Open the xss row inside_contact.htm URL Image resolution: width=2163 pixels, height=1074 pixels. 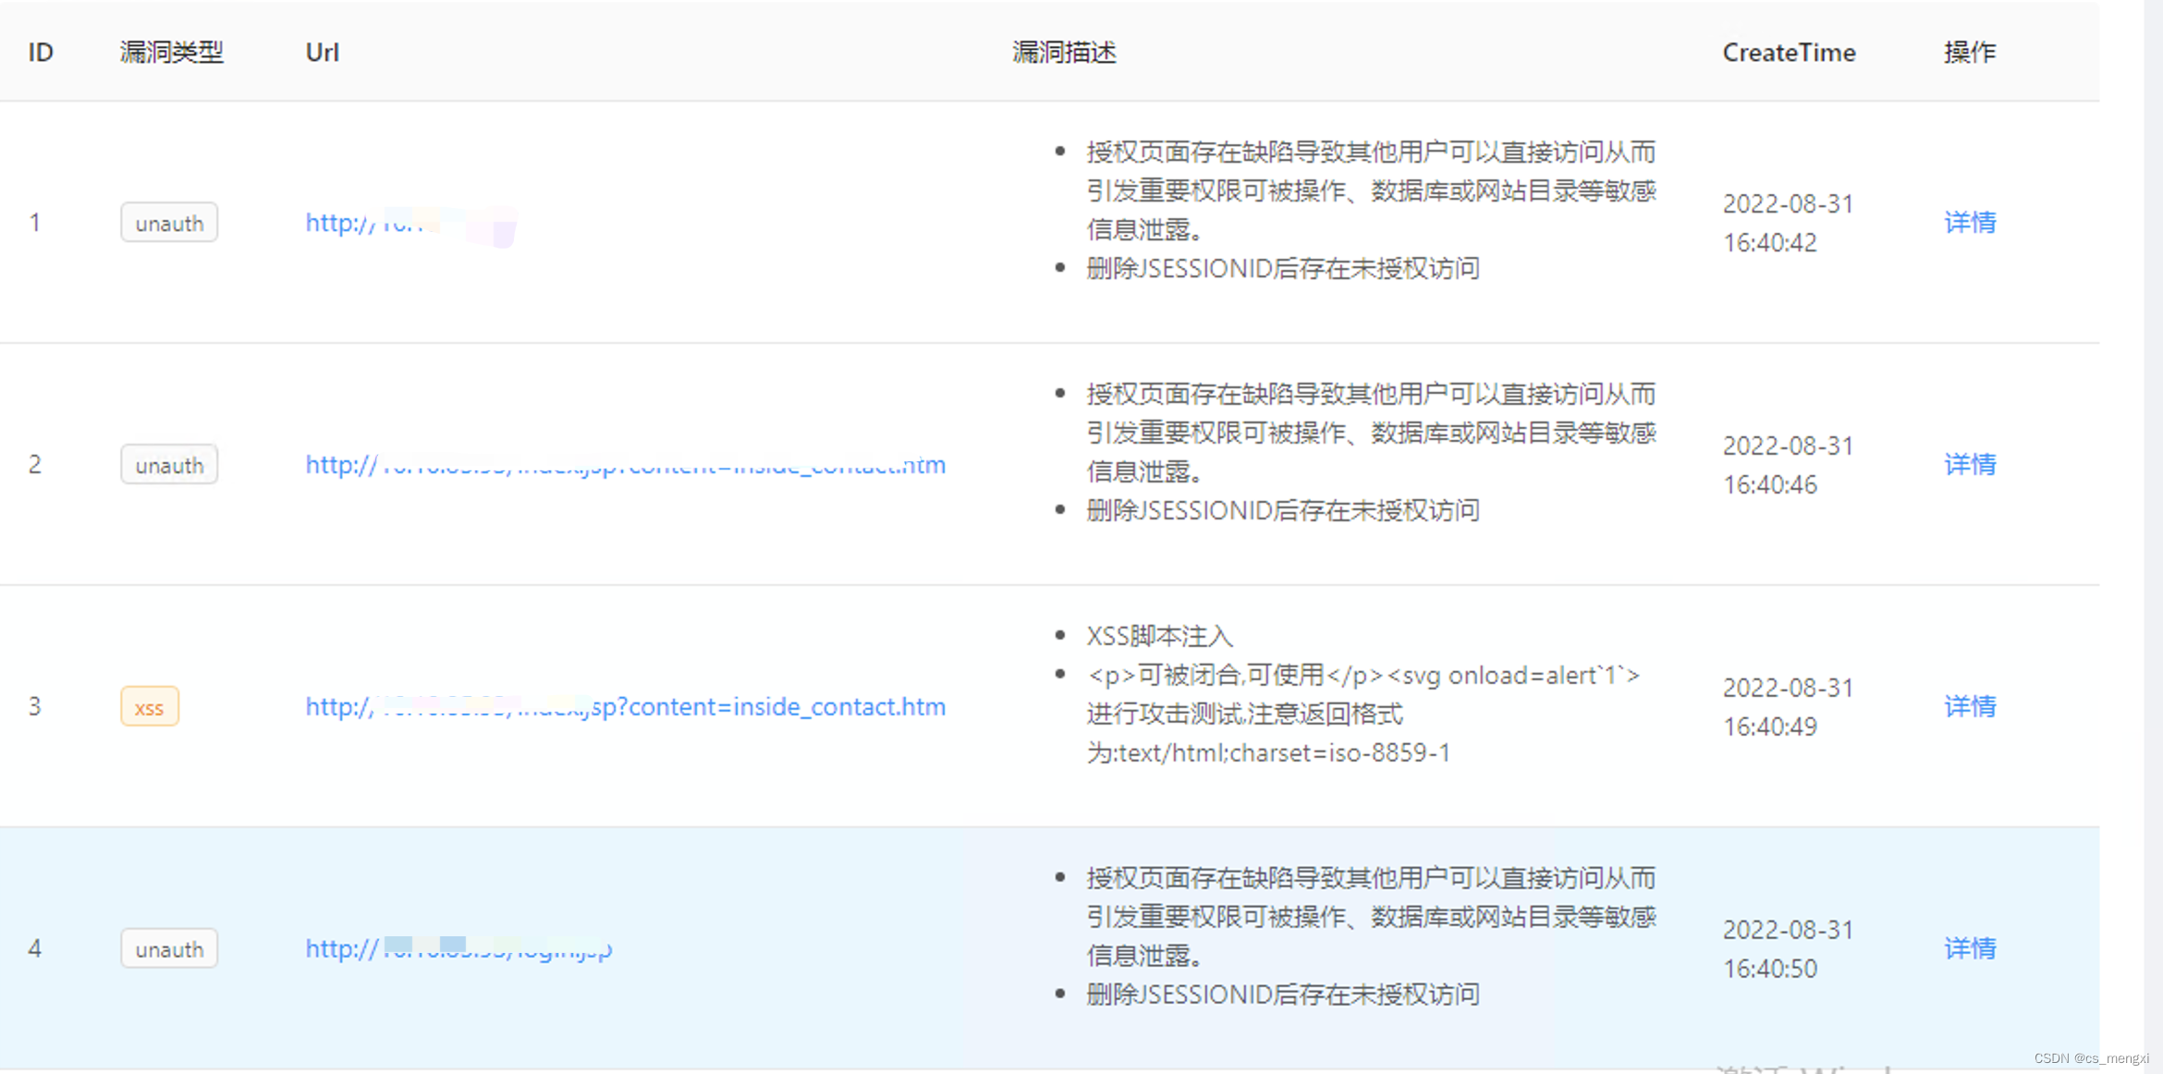click(625, 708)
